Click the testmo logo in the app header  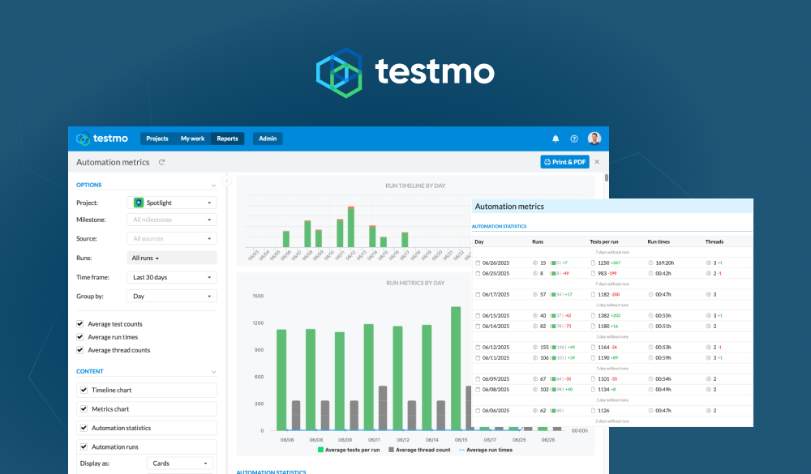(x=102, y=139)
